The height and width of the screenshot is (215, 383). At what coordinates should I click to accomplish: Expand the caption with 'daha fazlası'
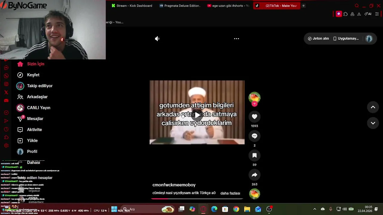[x=230, y=193]
